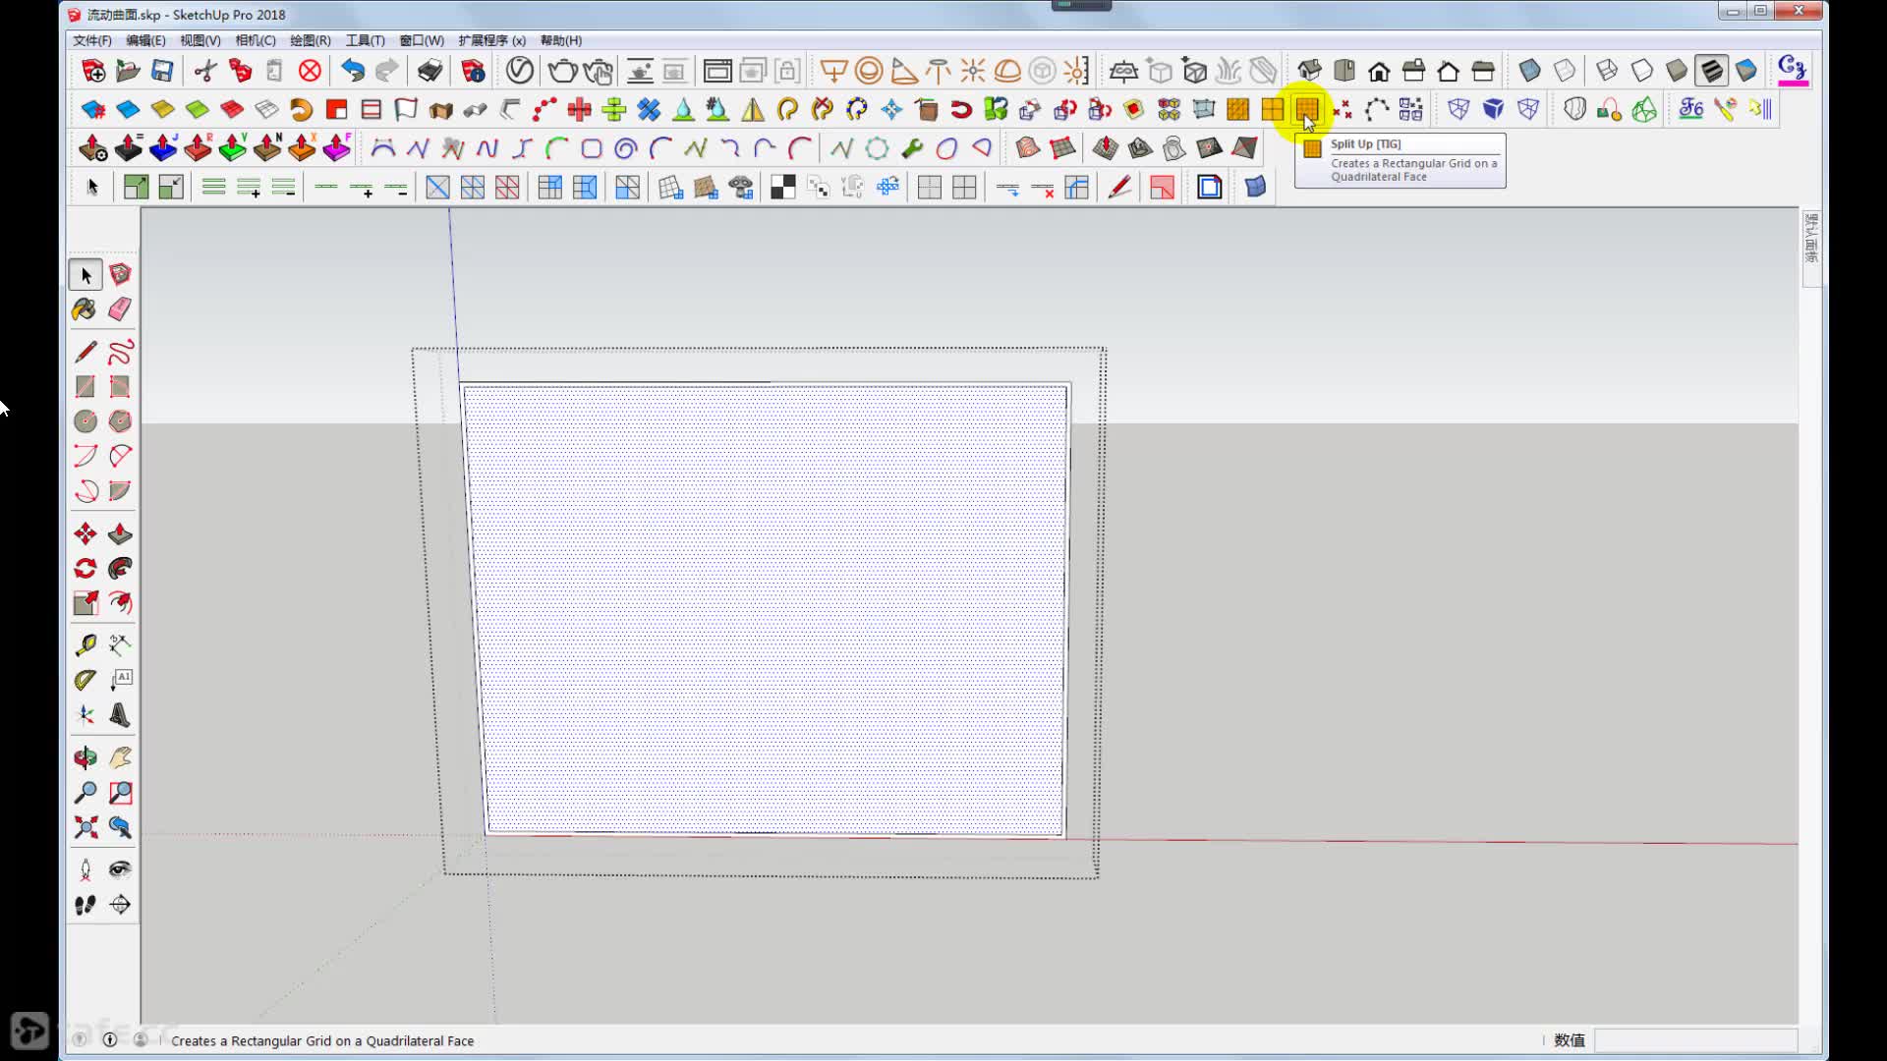Click the Zoom Extents tool

(x=86, y=827)
